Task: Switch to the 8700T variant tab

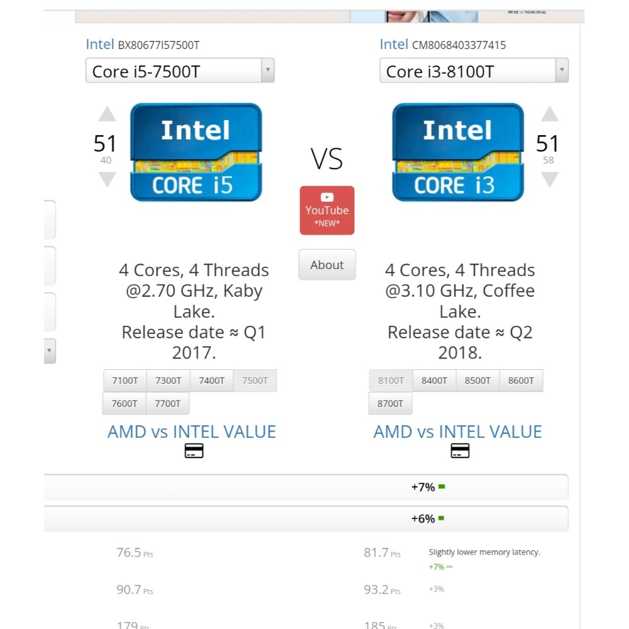Action: 390,404
